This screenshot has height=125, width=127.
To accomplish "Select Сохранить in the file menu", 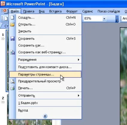I will pos(45,39).
